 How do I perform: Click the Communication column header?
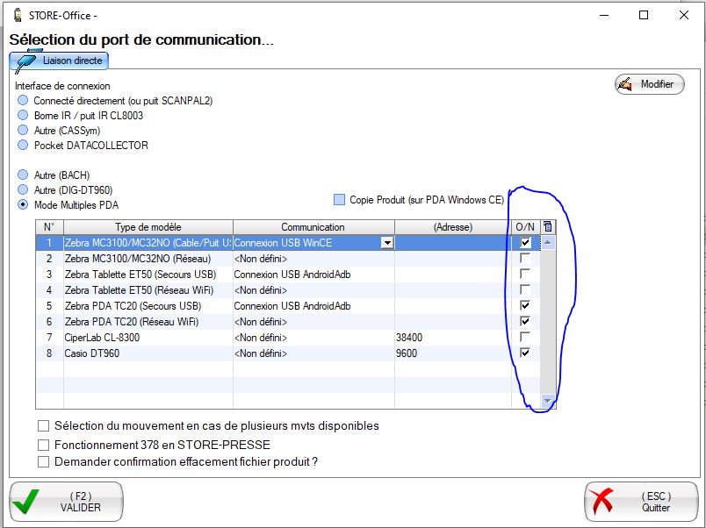click(x=313, y=227)
